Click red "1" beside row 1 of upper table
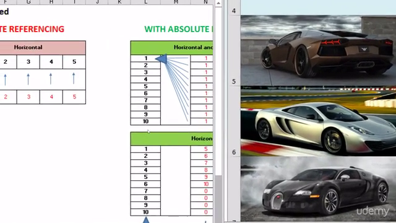The image size is (396, 223). pyautogui.click(x=202, y=58)
